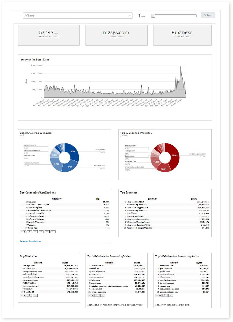Open page 2 of Top Categories/Applications

coord(35,232)
